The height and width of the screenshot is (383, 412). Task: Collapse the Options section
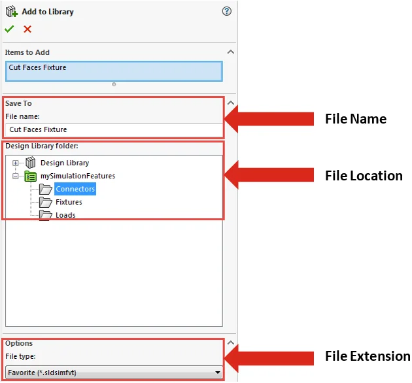(230, 344)
